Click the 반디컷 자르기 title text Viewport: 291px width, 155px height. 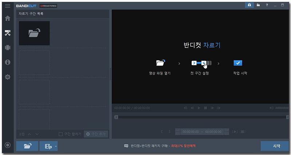click(x=202, y=45)
